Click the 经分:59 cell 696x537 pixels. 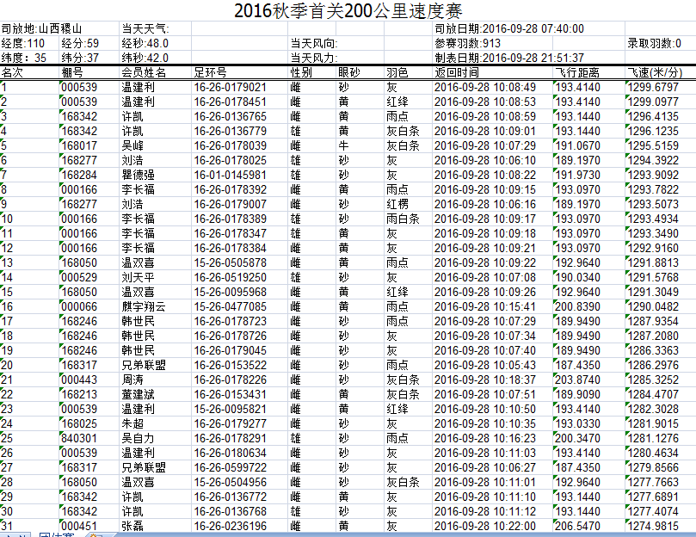(80, 44)
